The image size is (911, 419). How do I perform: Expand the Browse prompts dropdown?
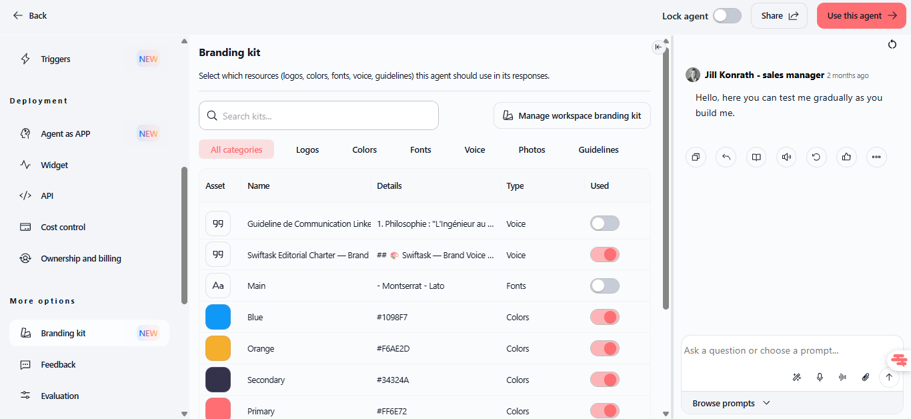coord(731,403)
